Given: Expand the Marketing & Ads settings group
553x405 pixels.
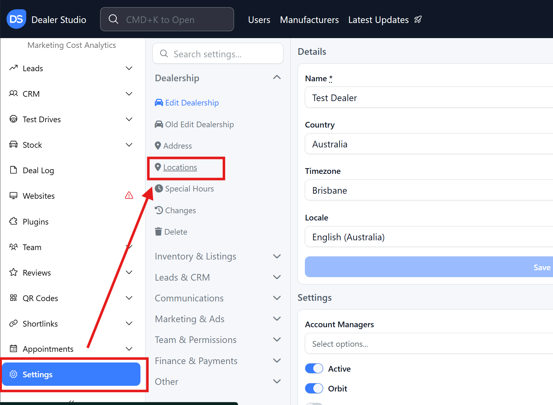Looking at the screenshot, I should [x=277, y=319].
